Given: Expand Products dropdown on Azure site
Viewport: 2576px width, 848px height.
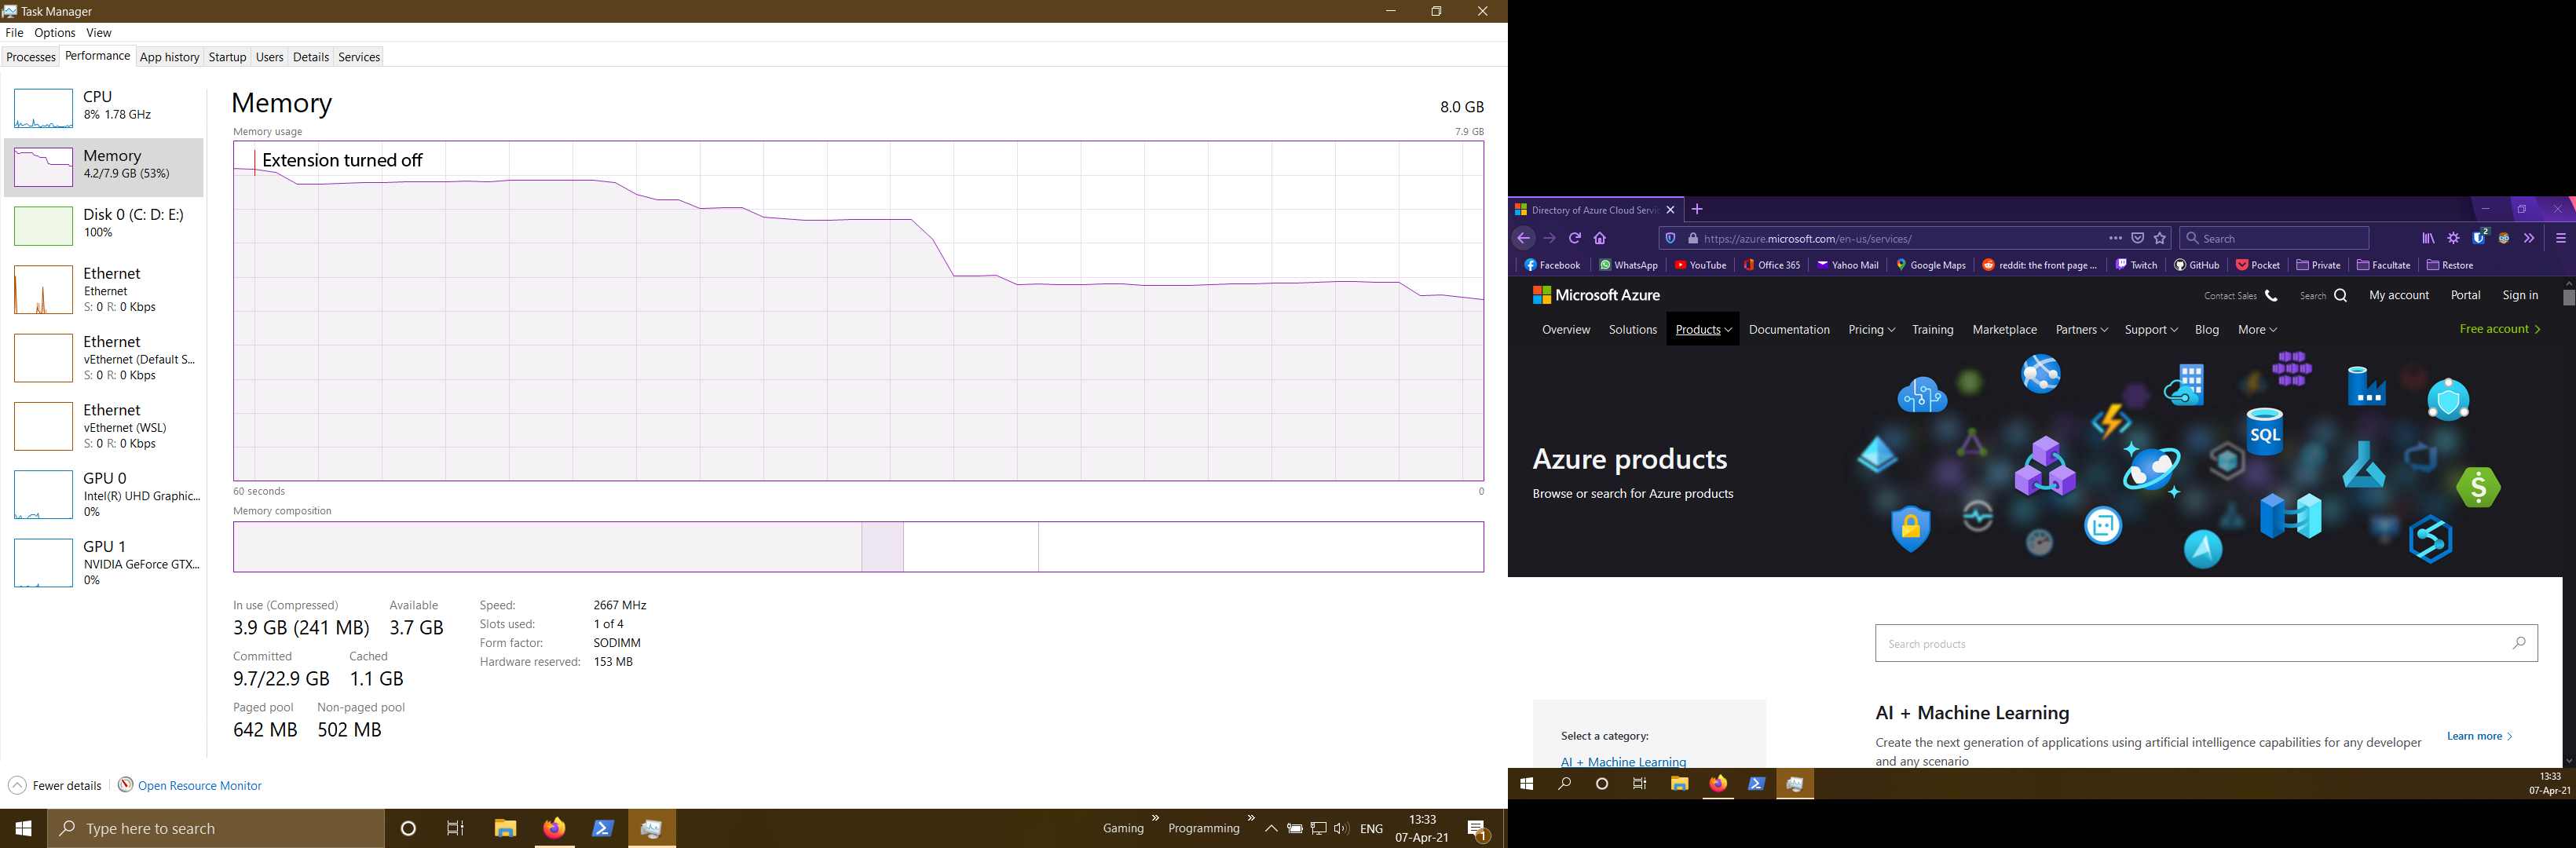Looking at the screenshot, I should pyautogui.click(x=1703, y=329).
